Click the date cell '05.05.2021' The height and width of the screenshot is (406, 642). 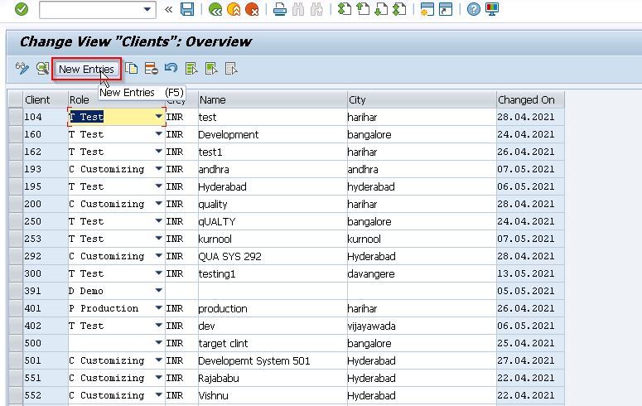tap(530, 291)
